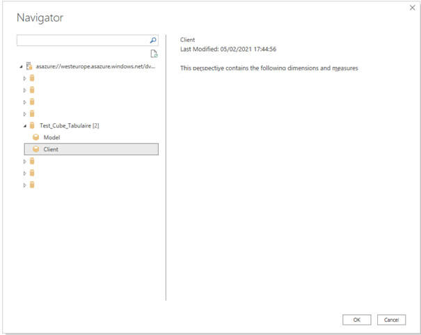This screenshot has height=335, width=421.
Task: Click the Model cube icon
Action: point(35,137)
